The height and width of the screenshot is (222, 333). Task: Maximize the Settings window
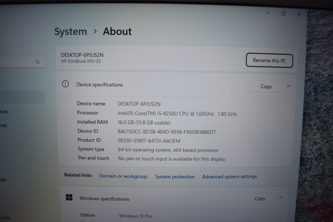tap(284, 14)
